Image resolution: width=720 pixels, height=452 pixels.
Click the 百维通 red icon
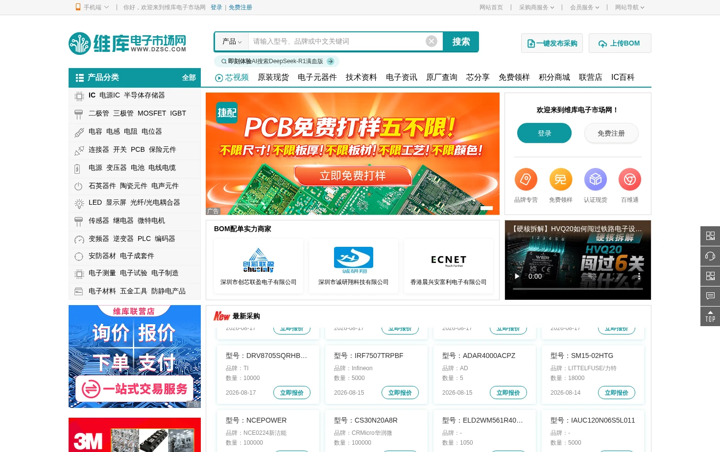(x=630, y=179)
